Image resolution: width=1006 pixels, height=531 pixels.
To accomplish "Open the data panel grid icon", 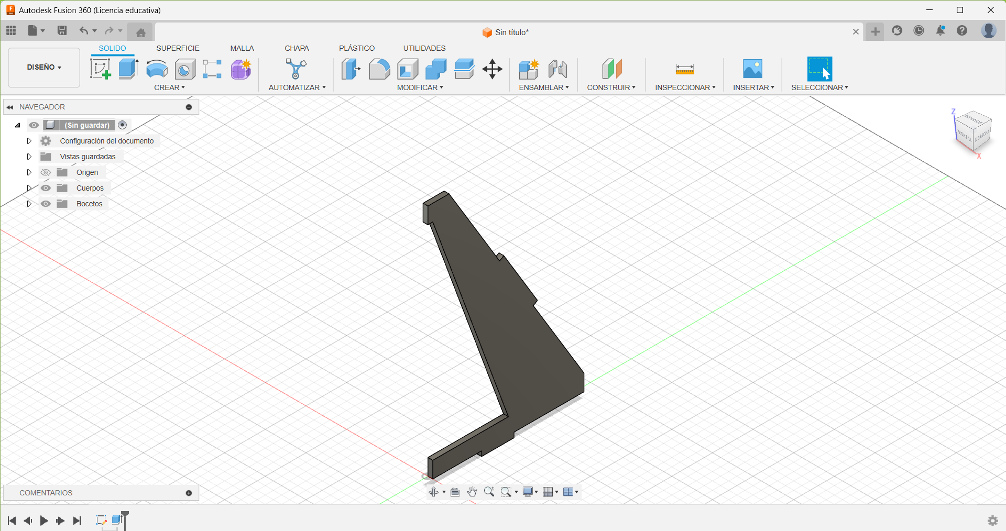I will [11, 31].
